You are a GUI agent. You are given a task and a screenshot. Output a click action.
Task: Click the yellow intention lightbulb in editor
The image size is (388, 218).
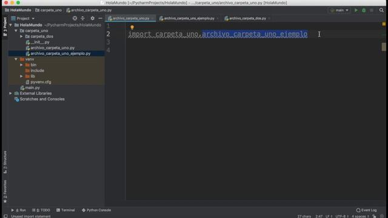132,27
